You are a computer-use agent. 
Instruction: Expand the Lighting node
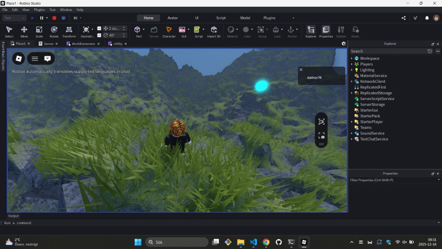point(352,70)
